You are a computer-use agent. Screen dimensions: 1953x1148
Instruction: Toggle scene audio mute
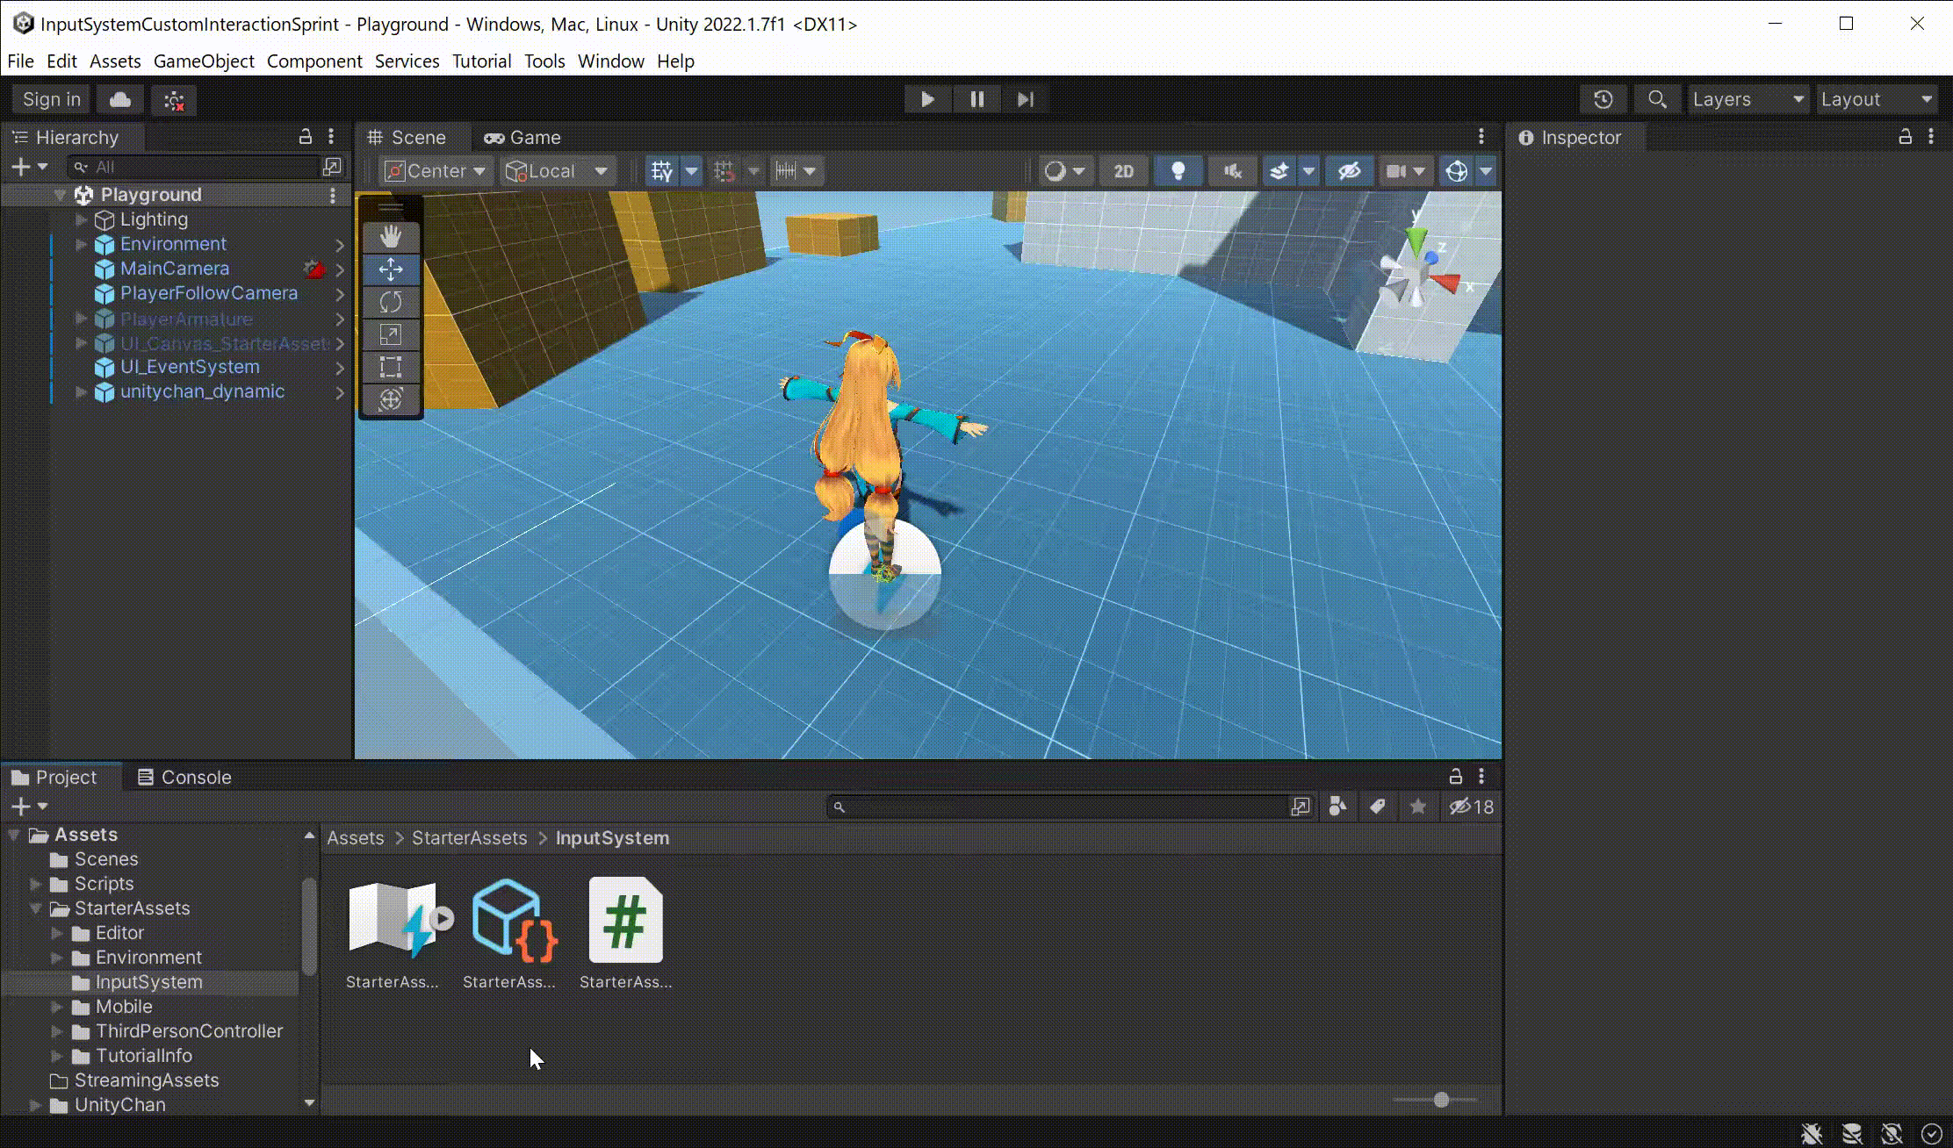pyautogui.click(x=1232, y=171)
